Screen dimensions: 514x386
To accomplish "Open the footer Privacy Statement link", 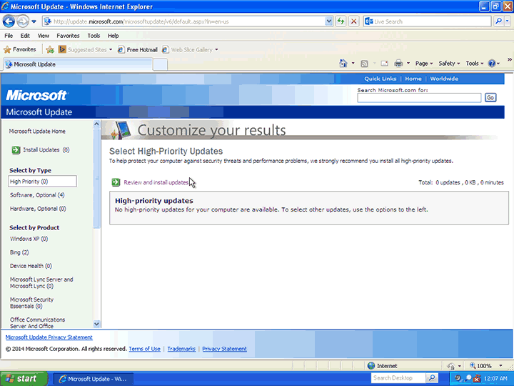I will click(x=224, y=349).
